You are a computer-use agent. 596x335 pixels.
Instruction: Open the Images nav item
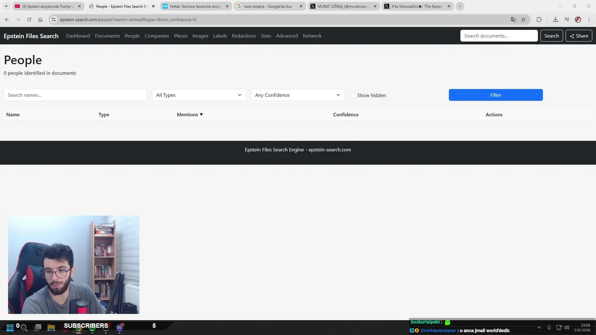click(200, 36)
